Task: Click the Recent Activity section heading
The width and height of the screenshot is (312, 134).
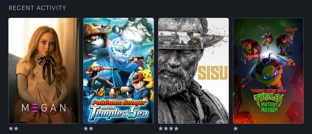Action: coord(37,8)
